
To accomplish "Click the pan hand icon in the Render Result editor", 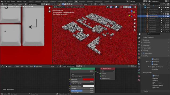I will 50,11.
